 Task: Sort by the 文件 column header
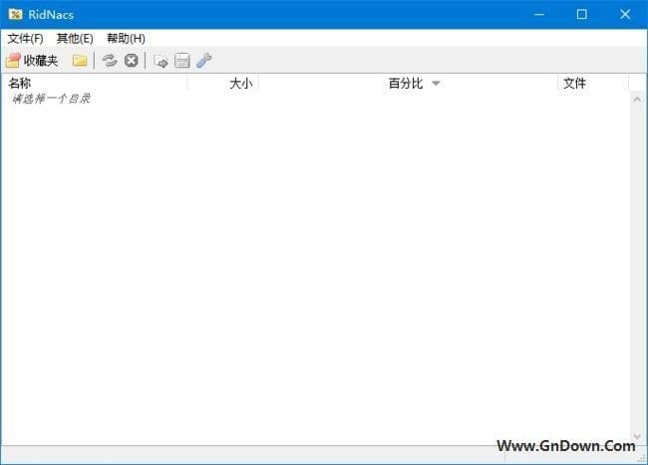click(593, 84)
